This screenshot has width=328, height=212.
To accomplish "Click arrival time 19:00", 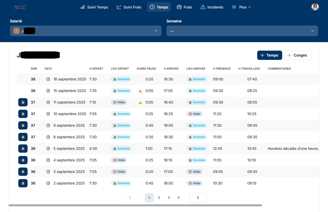I will click(168, 125).
